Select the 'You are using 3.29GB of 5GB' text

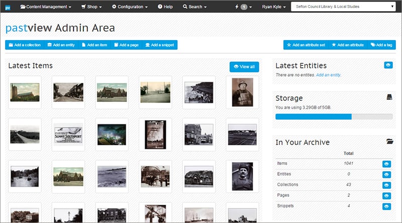[304, 107]
